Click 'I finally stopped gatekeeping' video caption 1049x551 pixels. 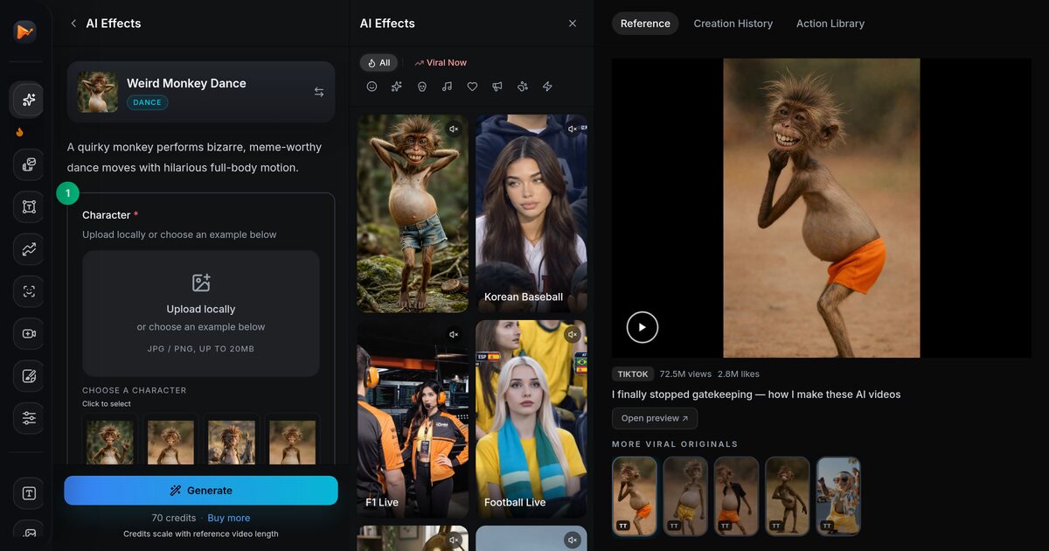[756, 394]
